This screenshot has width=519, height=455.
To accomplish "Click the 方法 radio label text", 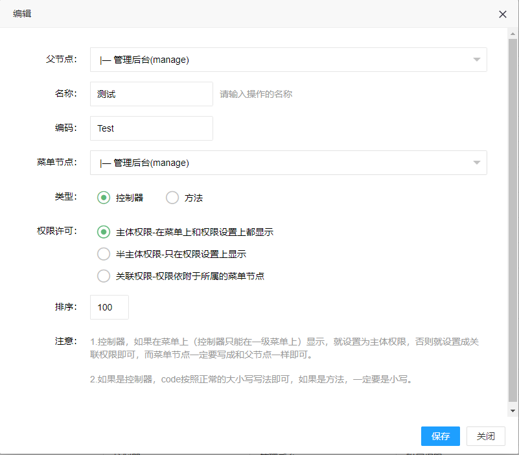I will click(x=193, y=198).
